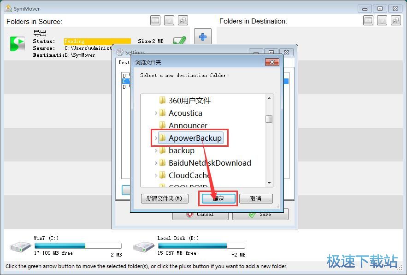Click the yellow Pending status bar
The width and height of the screenshot is (407, 275).
click(97, 41)
